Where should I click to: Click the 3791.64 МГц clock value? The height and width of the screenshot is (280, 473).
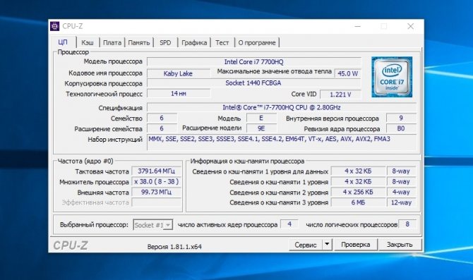coord(156,171)
